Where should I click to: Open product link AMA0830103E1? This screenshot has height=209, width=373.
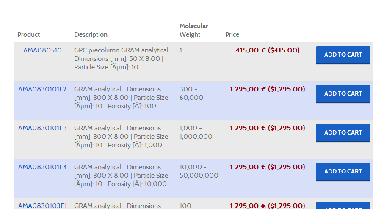[x=42, y=206]
